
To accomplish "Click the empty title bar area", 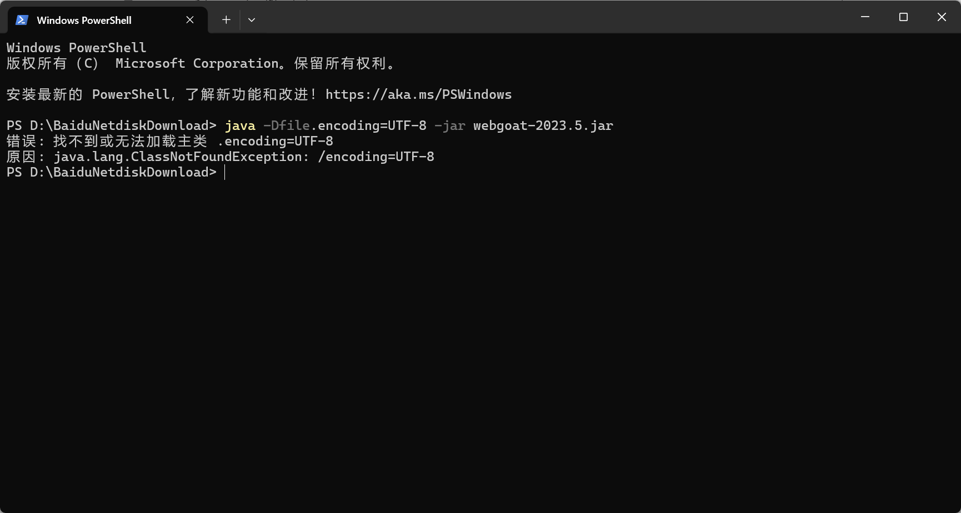I will coord(555,17).
